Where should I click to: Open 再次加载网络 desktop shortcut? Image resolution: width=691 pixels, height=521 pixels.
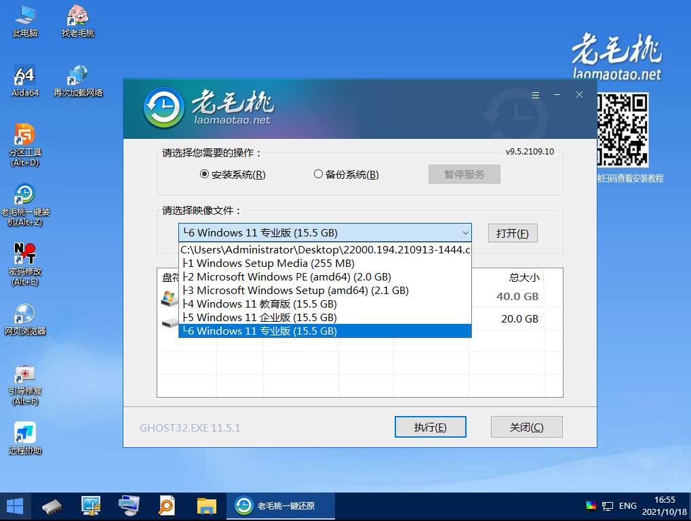78,81
